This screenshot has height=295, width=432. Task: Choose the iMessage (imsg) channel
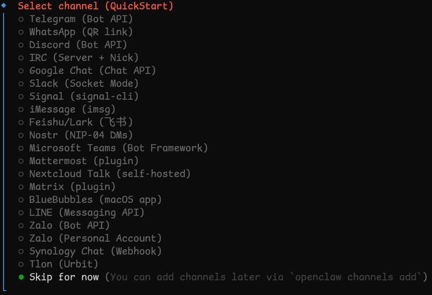72,109
